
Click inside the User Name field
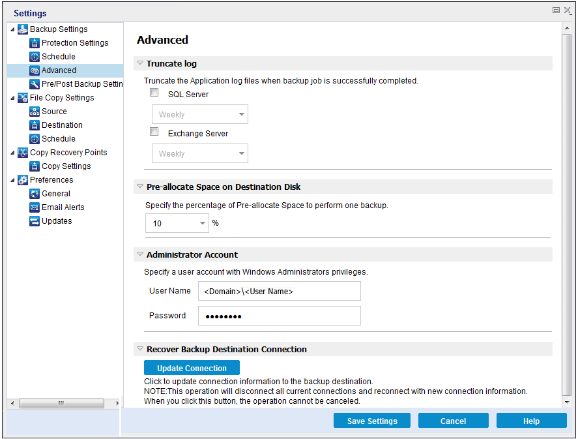coord(279,290)
